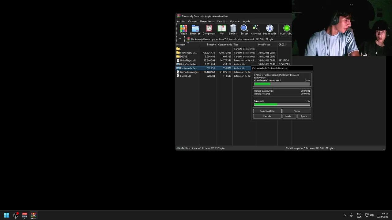
Task: Select the GameAssembly... file name
Action: [190, 72]
